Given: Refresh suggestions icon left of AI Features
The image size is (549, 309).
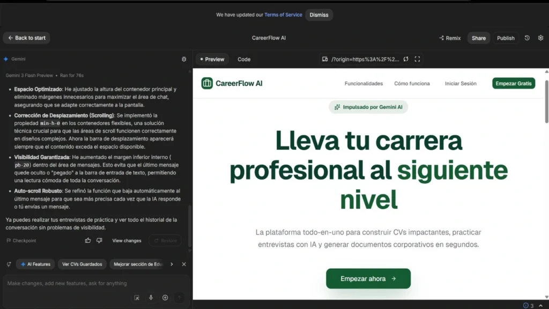Looking at the screenshot, I should [9, 264].
